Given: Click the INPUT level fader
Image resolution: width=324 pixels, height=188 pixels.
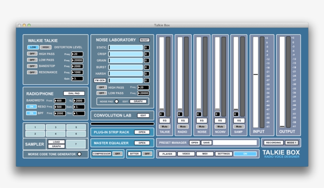Looking at the screenshot, I should tap(256, 82).
